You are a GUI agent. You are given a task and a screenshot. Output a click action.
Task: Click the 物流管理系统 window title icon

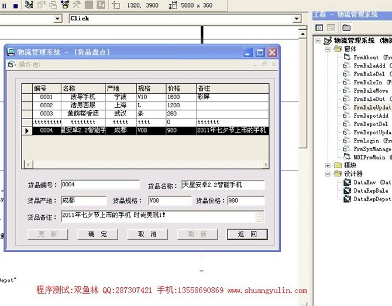[11, 52]
